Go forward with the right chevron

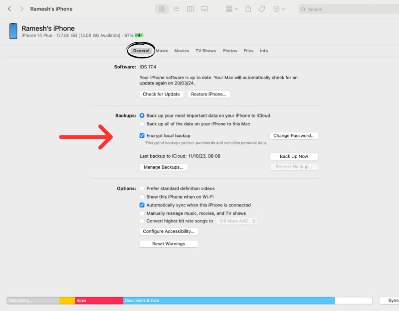pos(21,9)
